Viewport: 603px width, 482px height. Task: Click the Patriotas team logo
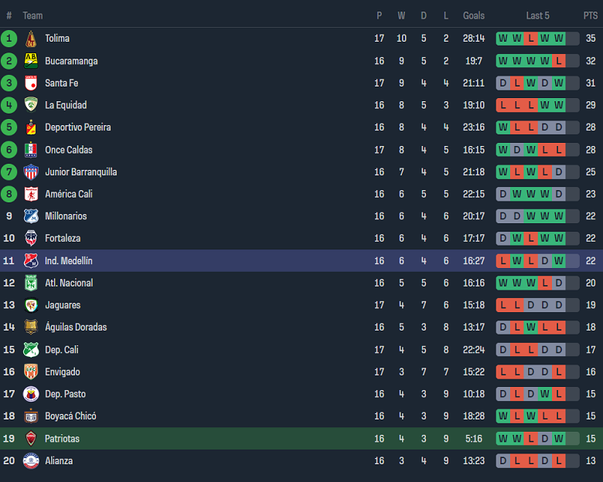[x=31, y=439]
